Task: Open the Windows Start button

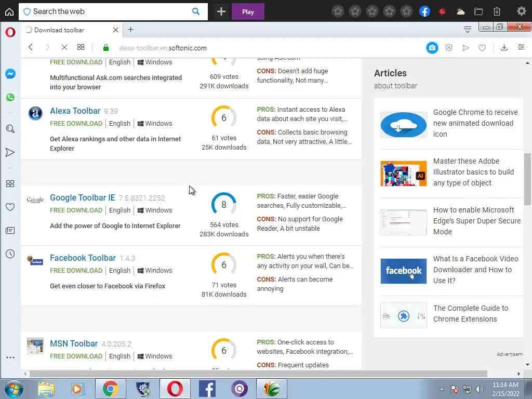Action: pyautogui.click(x=14, y=389)
